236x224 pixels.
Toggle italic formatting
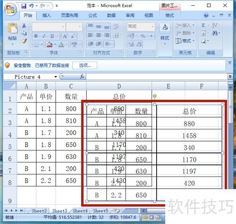[x=44, y=36]
